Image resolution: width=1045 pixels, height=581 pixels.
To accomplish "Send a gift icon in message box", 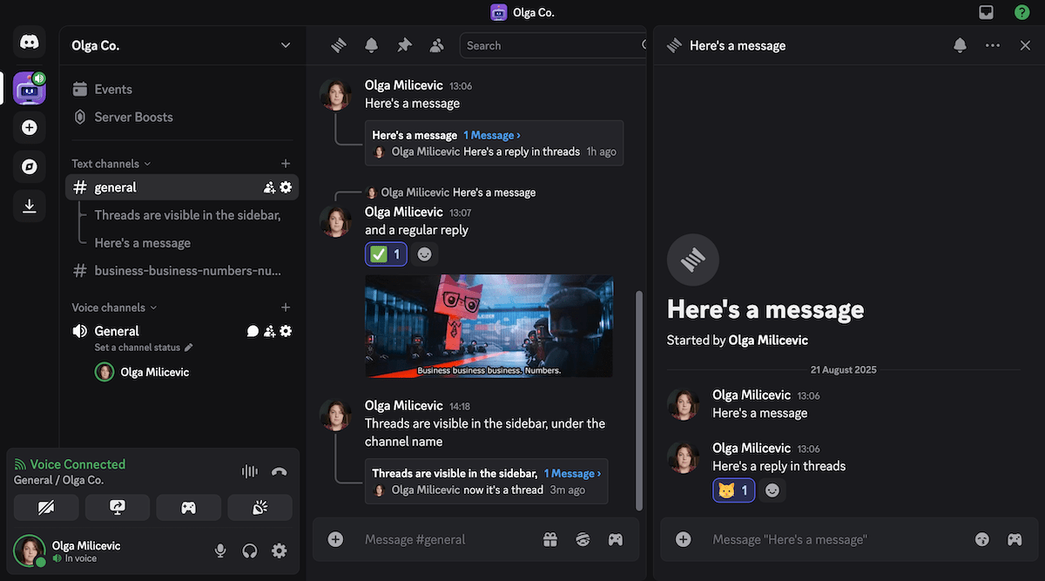I will pyautogui.click(x=550, y=540).
